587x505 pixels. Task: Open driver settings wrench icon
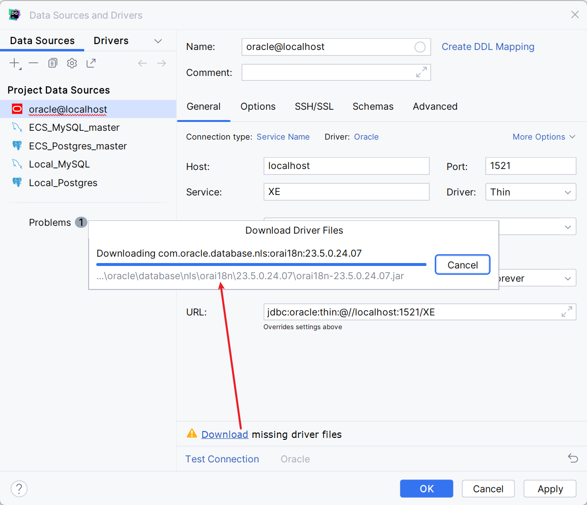[x=72, y=63]
